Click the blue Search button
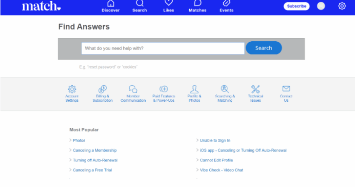This screenshot has height=187, width=355. (x=263, y=48)
